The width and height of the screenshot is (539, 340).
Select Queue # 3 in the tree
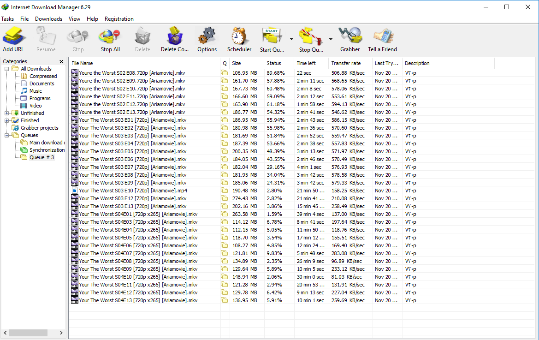tap(41, 157)
